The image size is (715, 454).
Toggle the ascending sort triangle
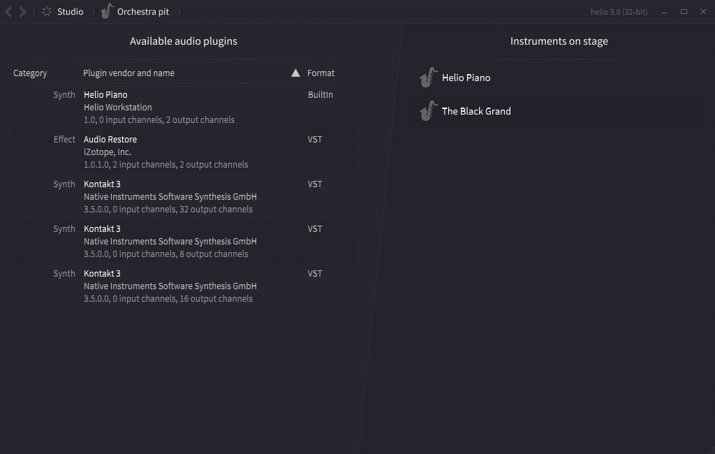point(295,73)
